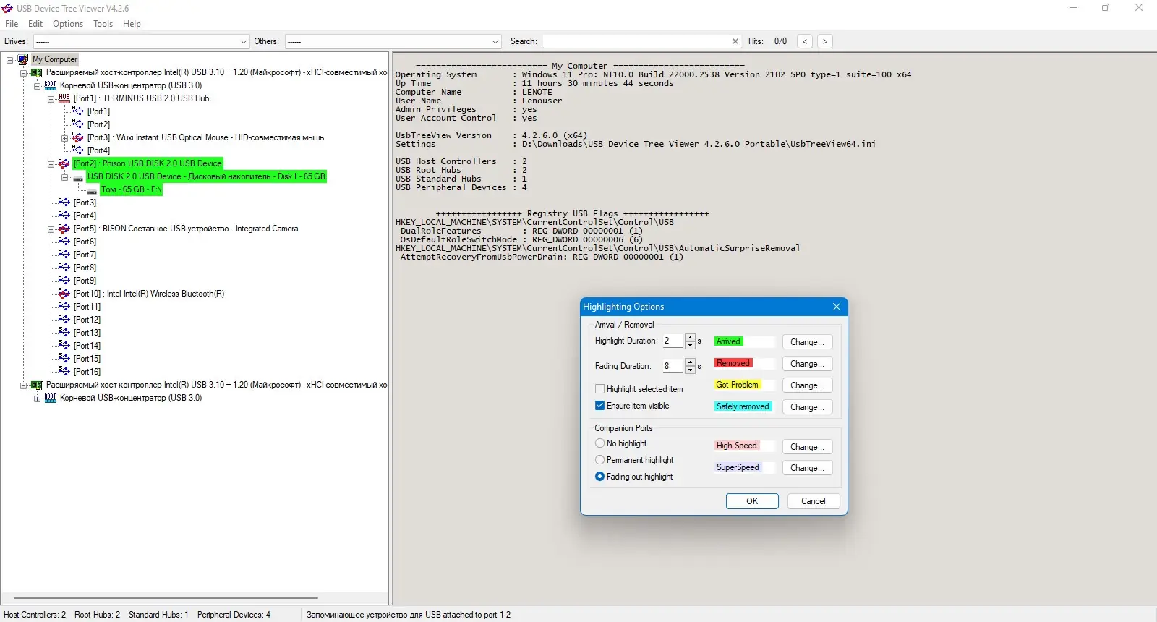Screen dimensions: 1157x622
Task: Enable the Highlight selected item checkbox
Action: 599,389
